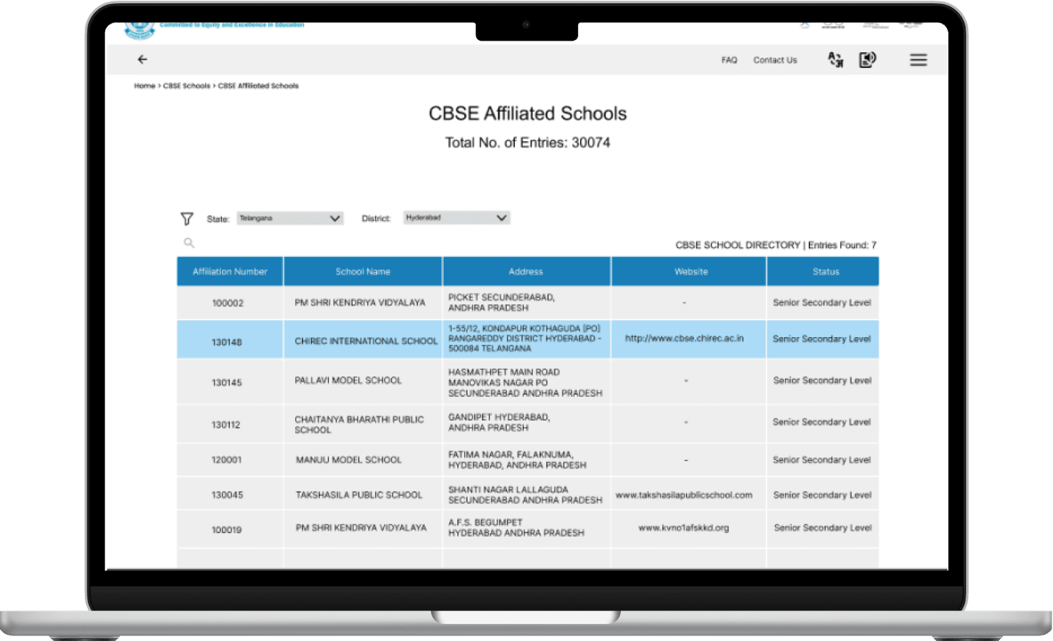
Task: Open www.kvno1afskkd.org website link
Action: 684,528
